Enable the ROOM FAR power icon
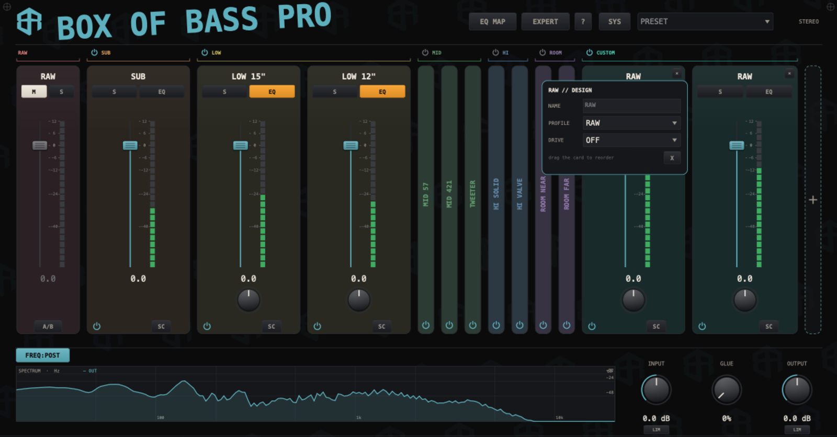The width and height of the screenshot is (837, 437). 567,325
